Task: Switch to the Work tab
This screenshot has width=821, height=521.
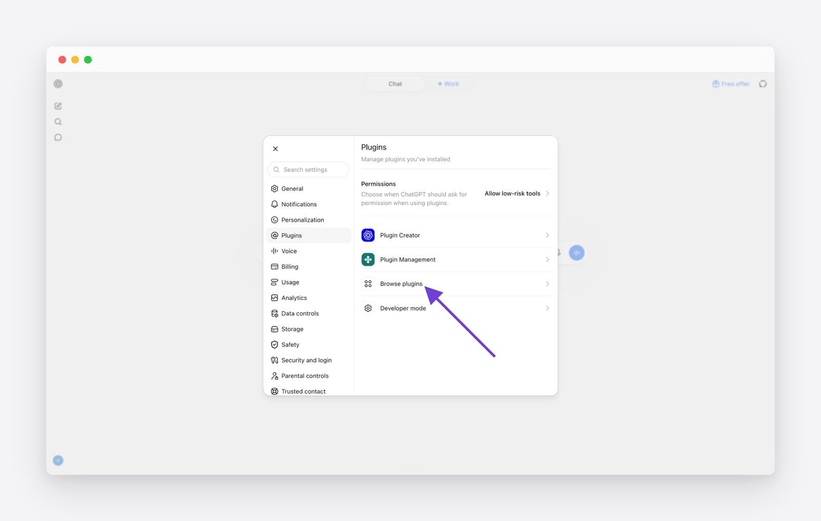Action: click(448, 84)
